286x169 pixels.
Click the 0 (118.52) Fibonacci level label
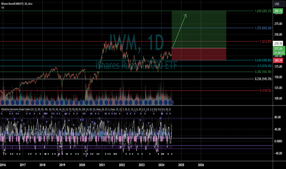[265, 91]
